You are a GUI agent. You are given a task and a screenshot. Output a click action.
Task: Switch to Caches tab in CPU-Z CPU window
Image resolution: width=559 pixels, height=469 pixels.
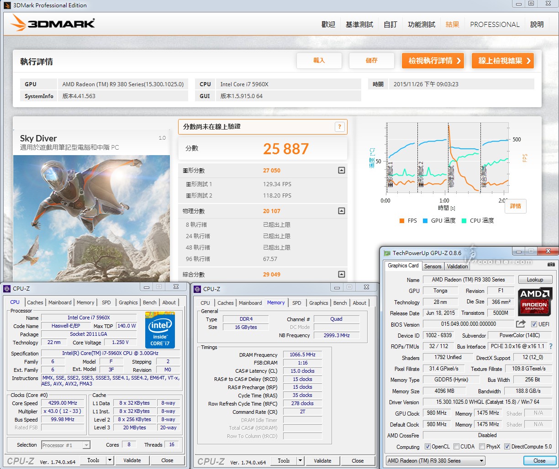(35, 302)
